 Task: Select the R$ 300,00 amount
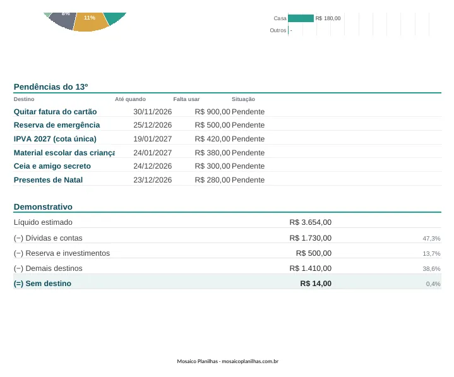coord(213,166)
